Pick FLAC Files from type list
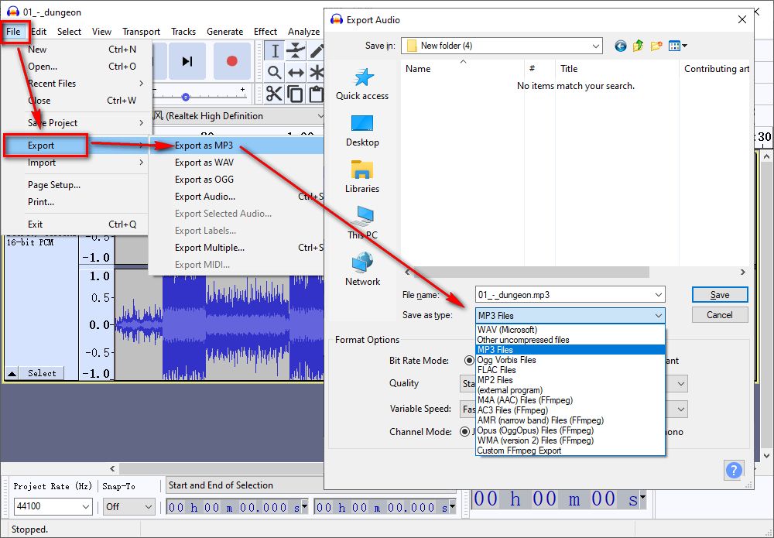This screenshot has height=538, width=774. (x=570, y=370)
